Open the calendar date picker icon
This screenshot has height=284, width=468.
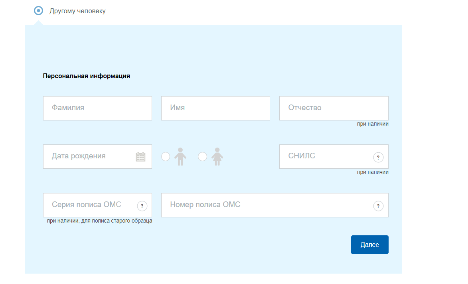(140, 157)
